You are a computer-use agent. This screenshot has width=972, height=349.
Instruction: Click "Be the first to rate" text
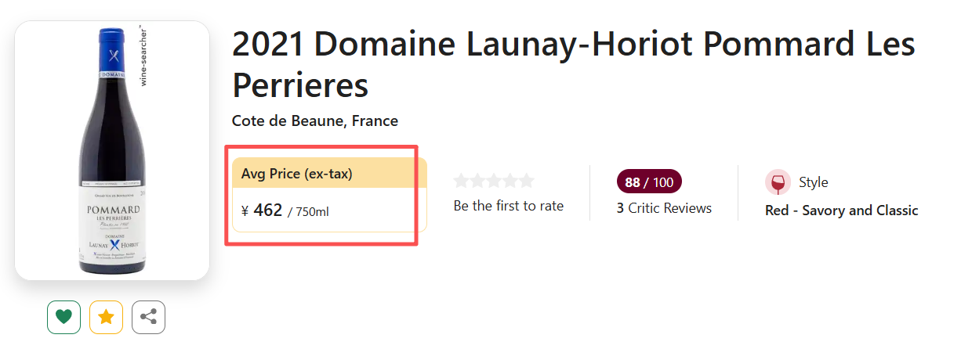[x=509, y=207]
